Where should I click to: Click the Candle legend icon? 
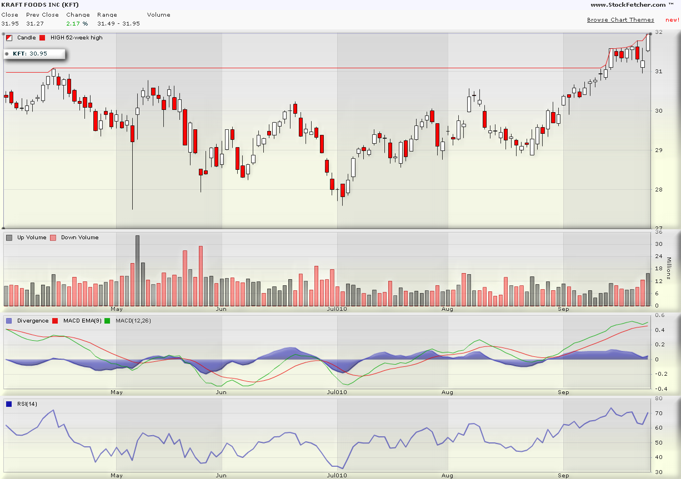point(9,38)
